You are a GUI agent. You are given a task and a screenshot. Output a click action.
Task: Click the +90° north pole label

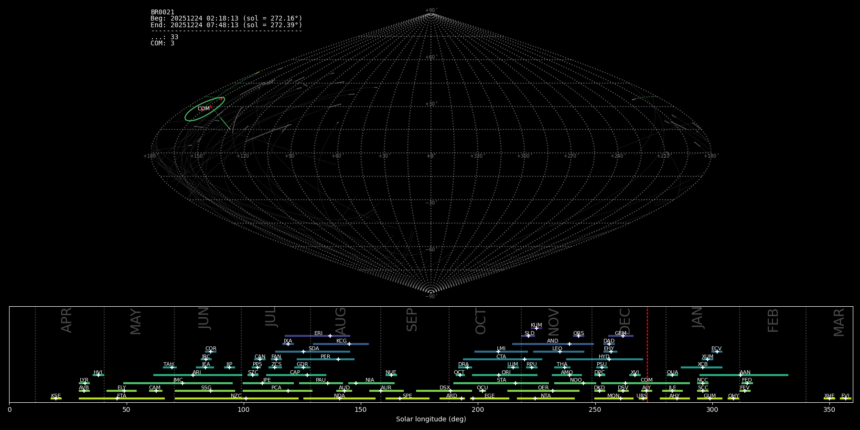(x=431, y=11)
